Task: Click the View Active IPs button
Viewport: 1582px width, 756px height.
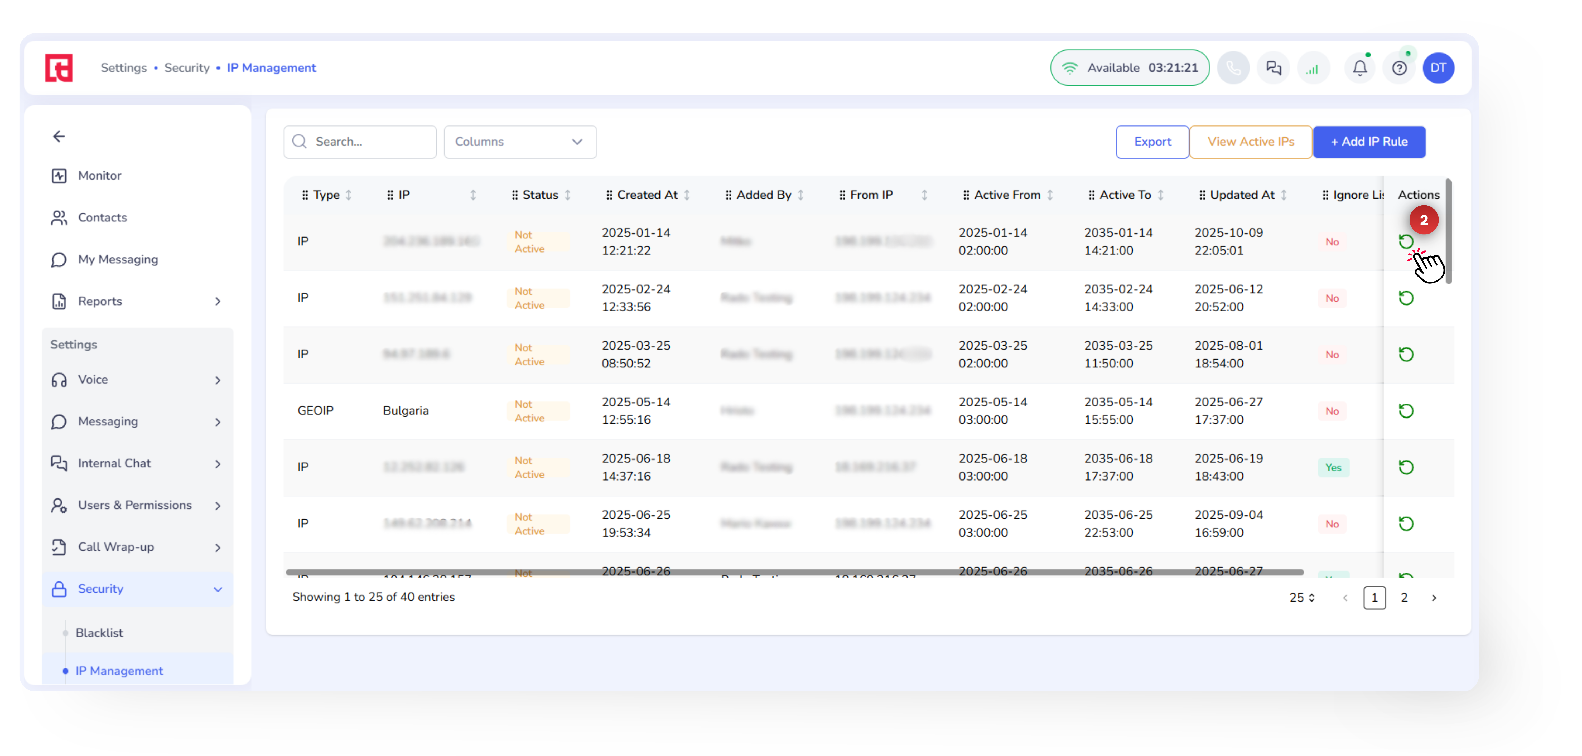Action: click(x=1250, y=142)
